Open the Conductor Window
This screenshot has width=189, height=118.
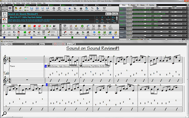click(54, 27)
